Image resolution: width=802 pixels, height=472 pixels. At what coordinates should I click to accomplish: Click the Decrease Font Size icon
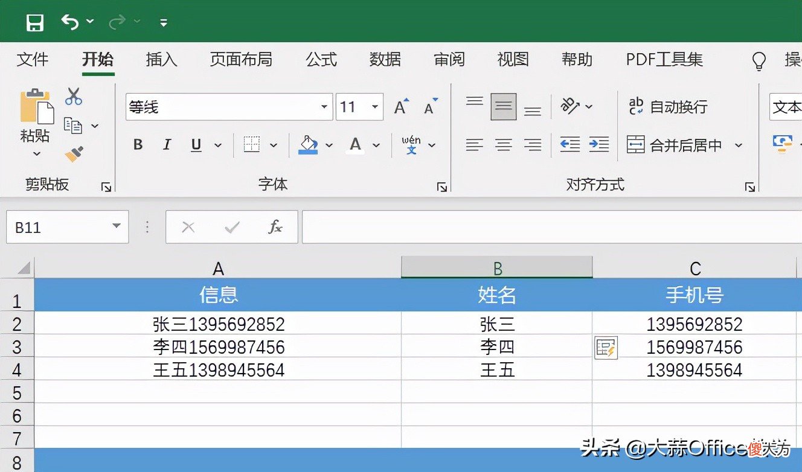point(431,107)
